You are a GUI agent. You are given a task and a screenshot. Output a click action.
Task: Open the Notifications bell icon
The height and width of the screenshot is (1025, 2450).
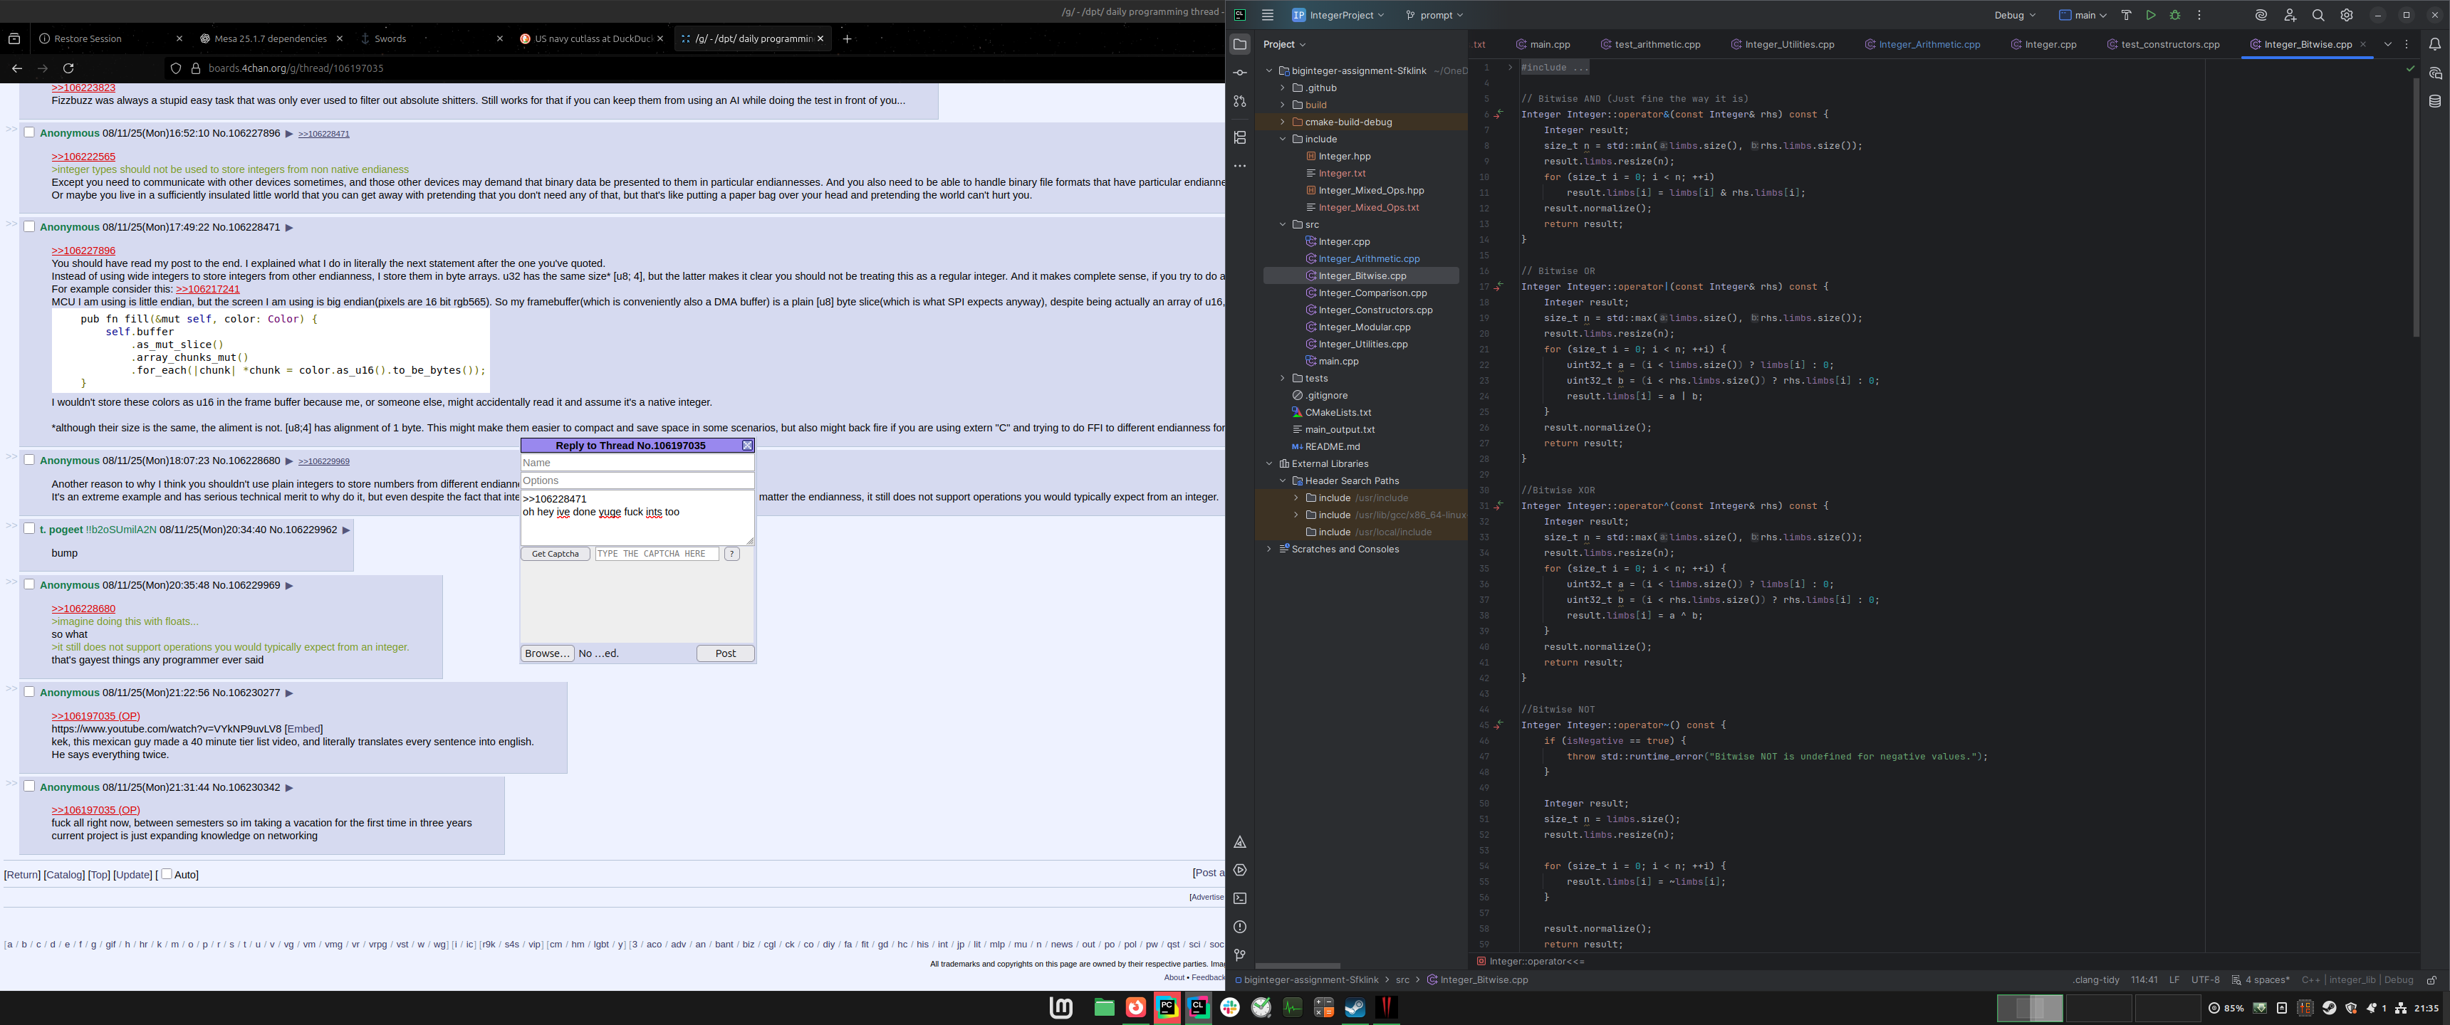[2434, 45]
